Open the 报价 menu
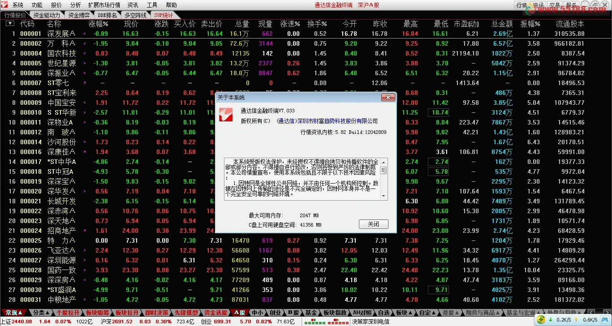The width and height of the screenshot is (612, 326). click(x=56, y=5)
